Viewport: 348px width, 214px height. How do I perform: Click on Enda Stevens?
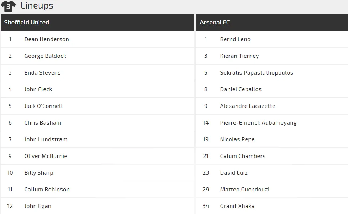coord(42,73)
